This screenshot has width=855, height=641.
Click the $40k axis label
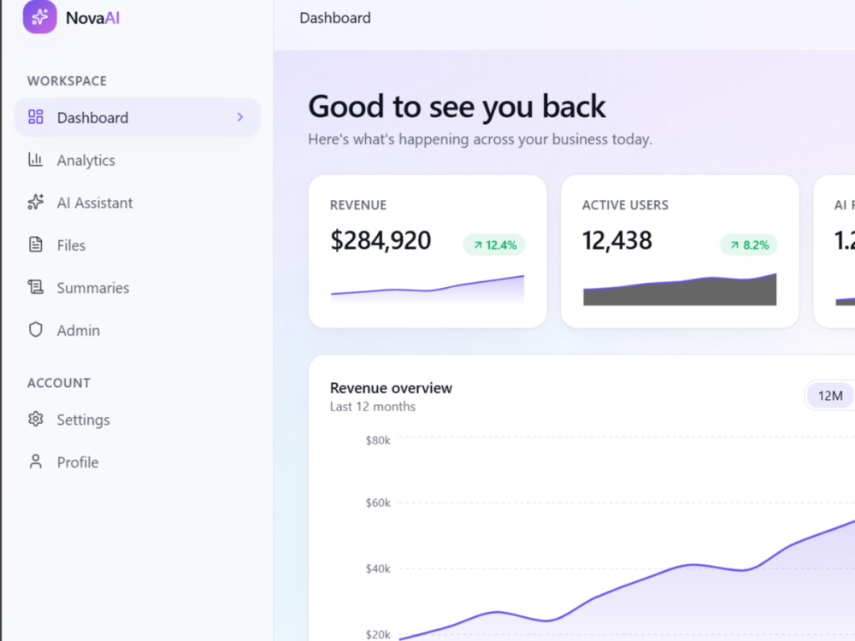[x=378, y=569]
